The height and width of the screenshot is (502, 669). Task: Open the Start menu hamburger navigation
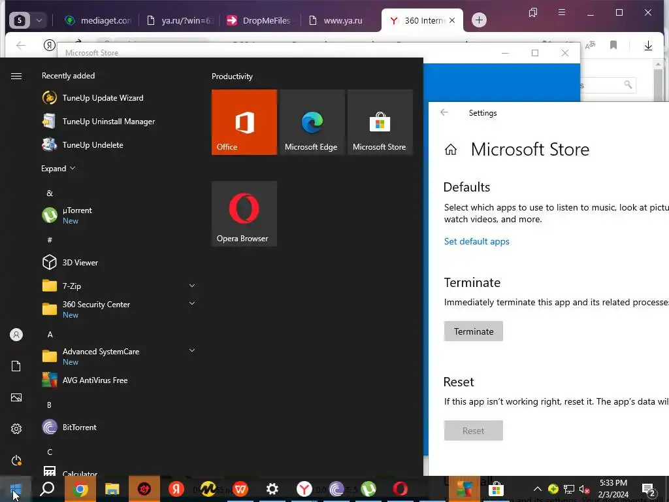pos(16,76)
